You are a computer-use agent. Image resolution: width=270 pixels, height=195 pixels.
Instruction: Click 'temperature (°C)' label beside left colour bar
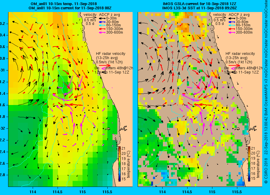click(129, 164)
